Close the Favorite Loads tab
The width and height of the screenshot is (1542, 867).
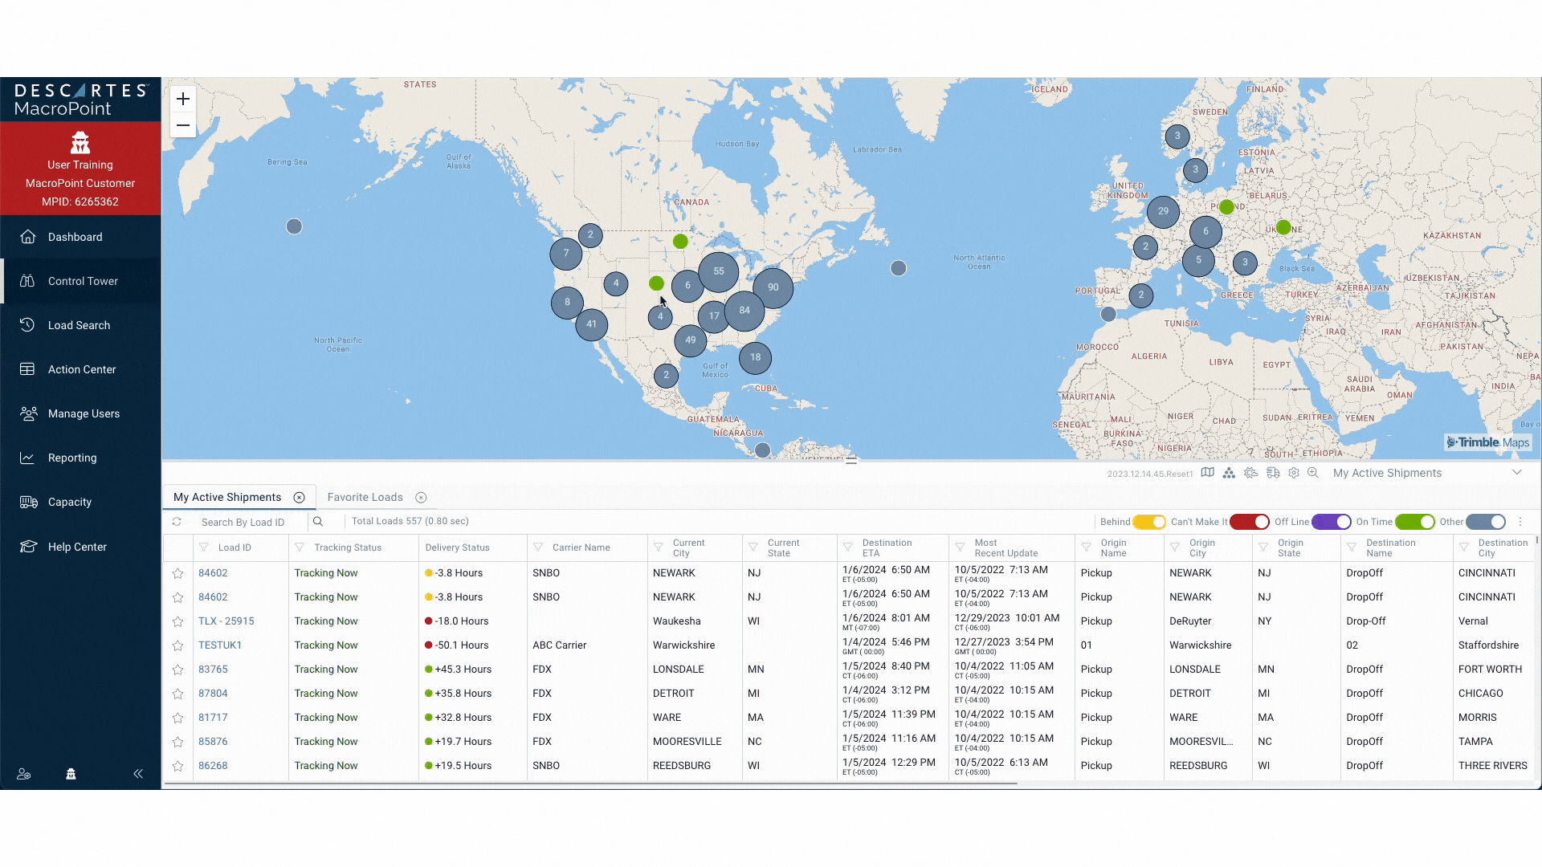point(421,498)
